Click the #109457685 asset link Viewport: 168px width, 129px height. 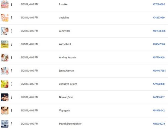[159, 71]
